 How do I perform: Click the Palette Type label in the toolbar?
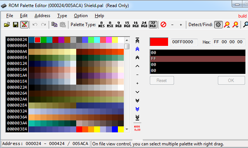tap(83, 25)
